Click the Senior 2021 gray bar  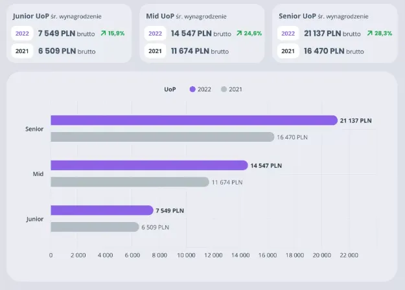pos(162,137)
